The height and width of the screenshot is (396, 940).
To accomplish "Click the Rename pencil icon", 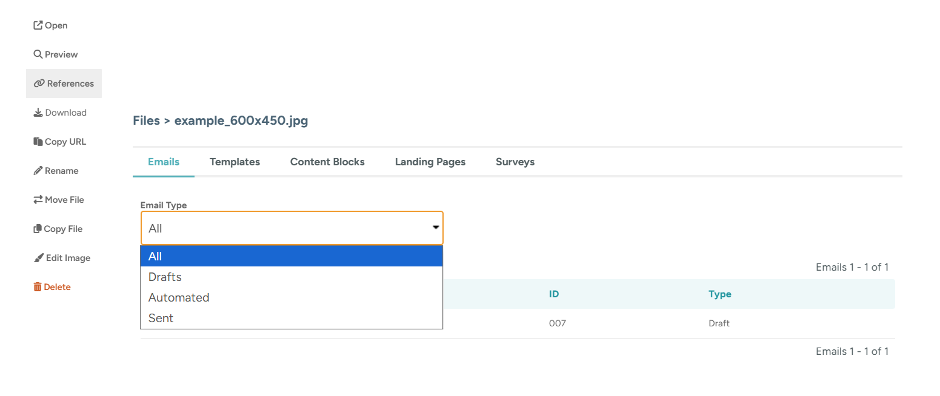I will (38, 171).
